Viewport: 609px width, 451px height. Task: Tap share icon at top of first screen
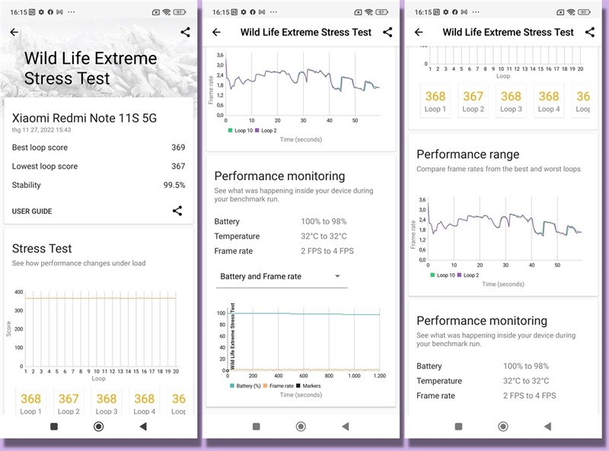[x=186, y=32]
